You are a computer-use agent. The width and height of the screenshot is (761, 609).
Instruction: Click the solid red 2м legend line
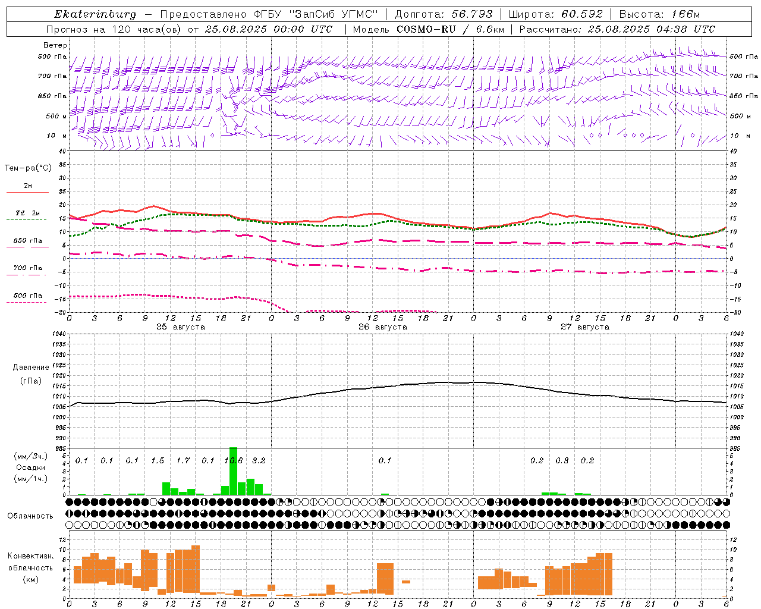click(x=27, y=192)
